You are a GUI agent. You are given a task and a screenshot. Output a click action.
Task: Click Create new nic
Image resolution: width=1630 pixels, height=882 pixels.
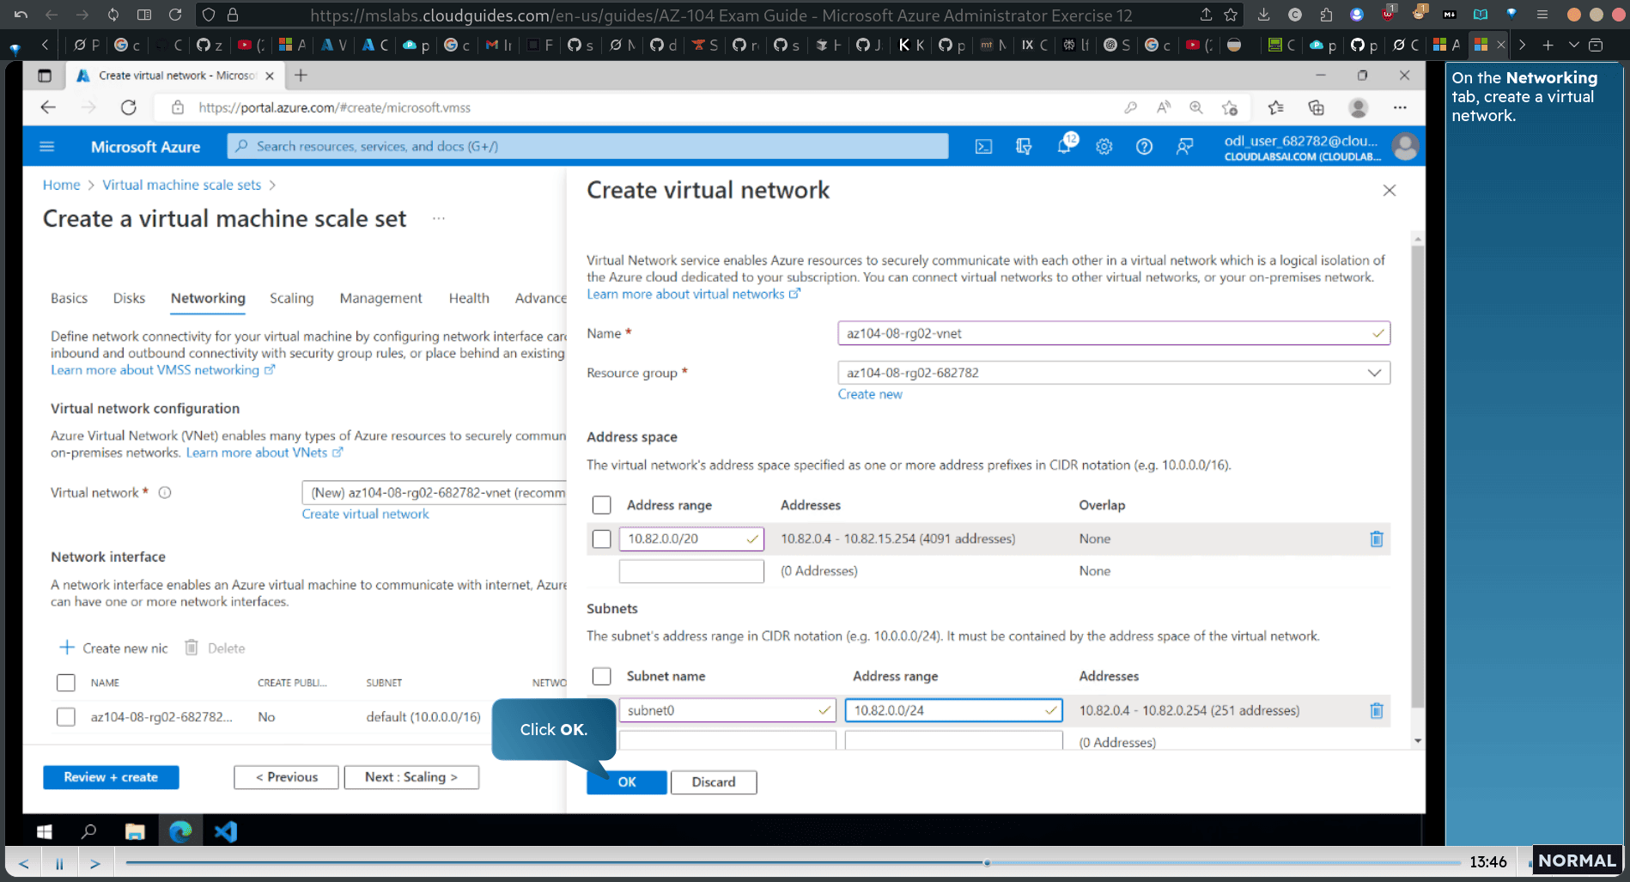point(113,648)
